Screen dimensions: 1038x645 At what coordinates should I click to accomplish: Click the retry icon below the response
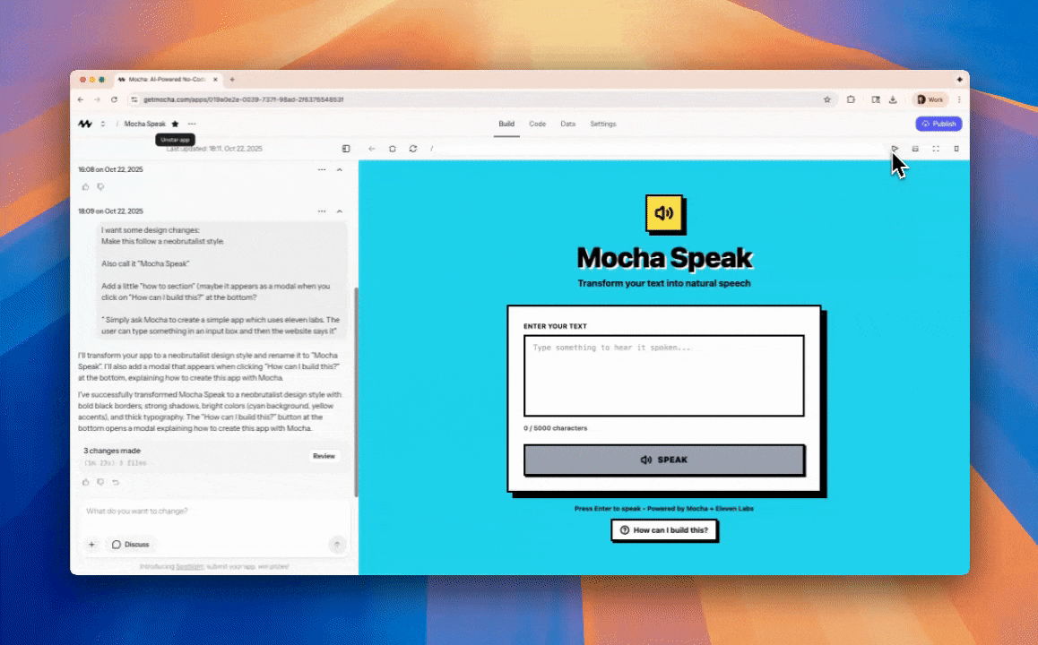tap(115, 482)
